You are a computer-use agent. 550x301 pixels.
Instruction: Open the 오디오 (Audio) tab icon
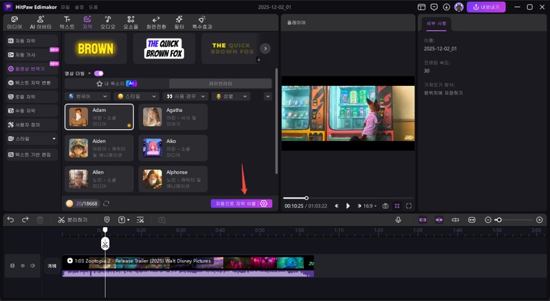point(108,22)
